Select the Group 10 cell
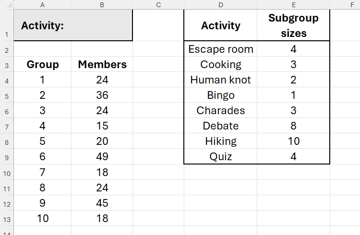The width and height of the screenshot is (360, 235). [x=43, y=218]
